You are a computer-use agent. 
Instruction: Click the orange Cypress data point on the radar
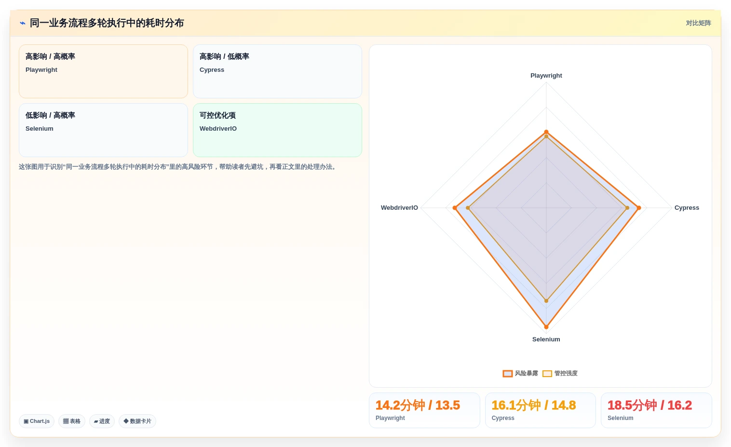(x=639, y=208)
